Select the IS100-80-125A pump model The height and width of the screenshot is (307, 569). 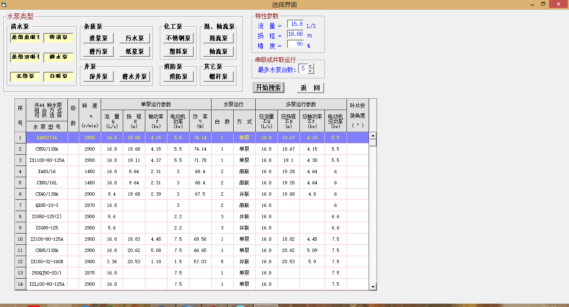(x=47, y=239)
